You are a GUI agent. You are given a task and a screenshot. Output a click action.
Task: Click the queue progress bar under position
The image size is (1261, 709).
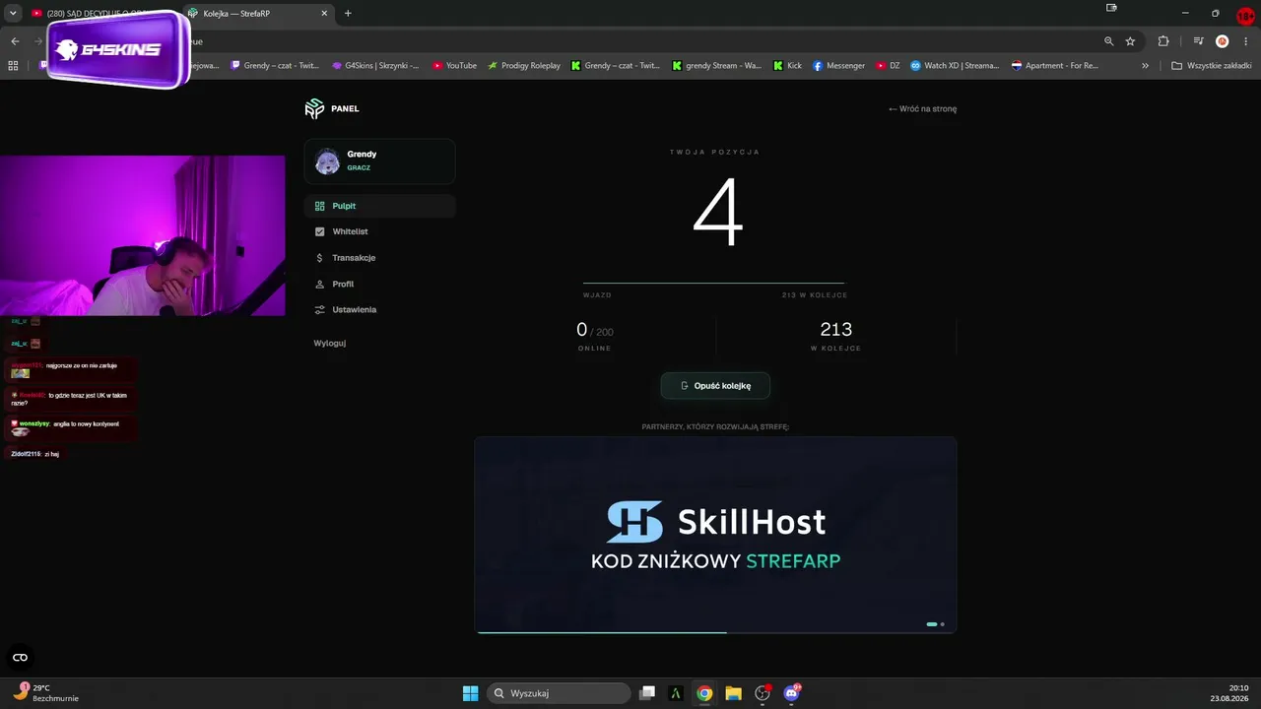coord(713,284)
